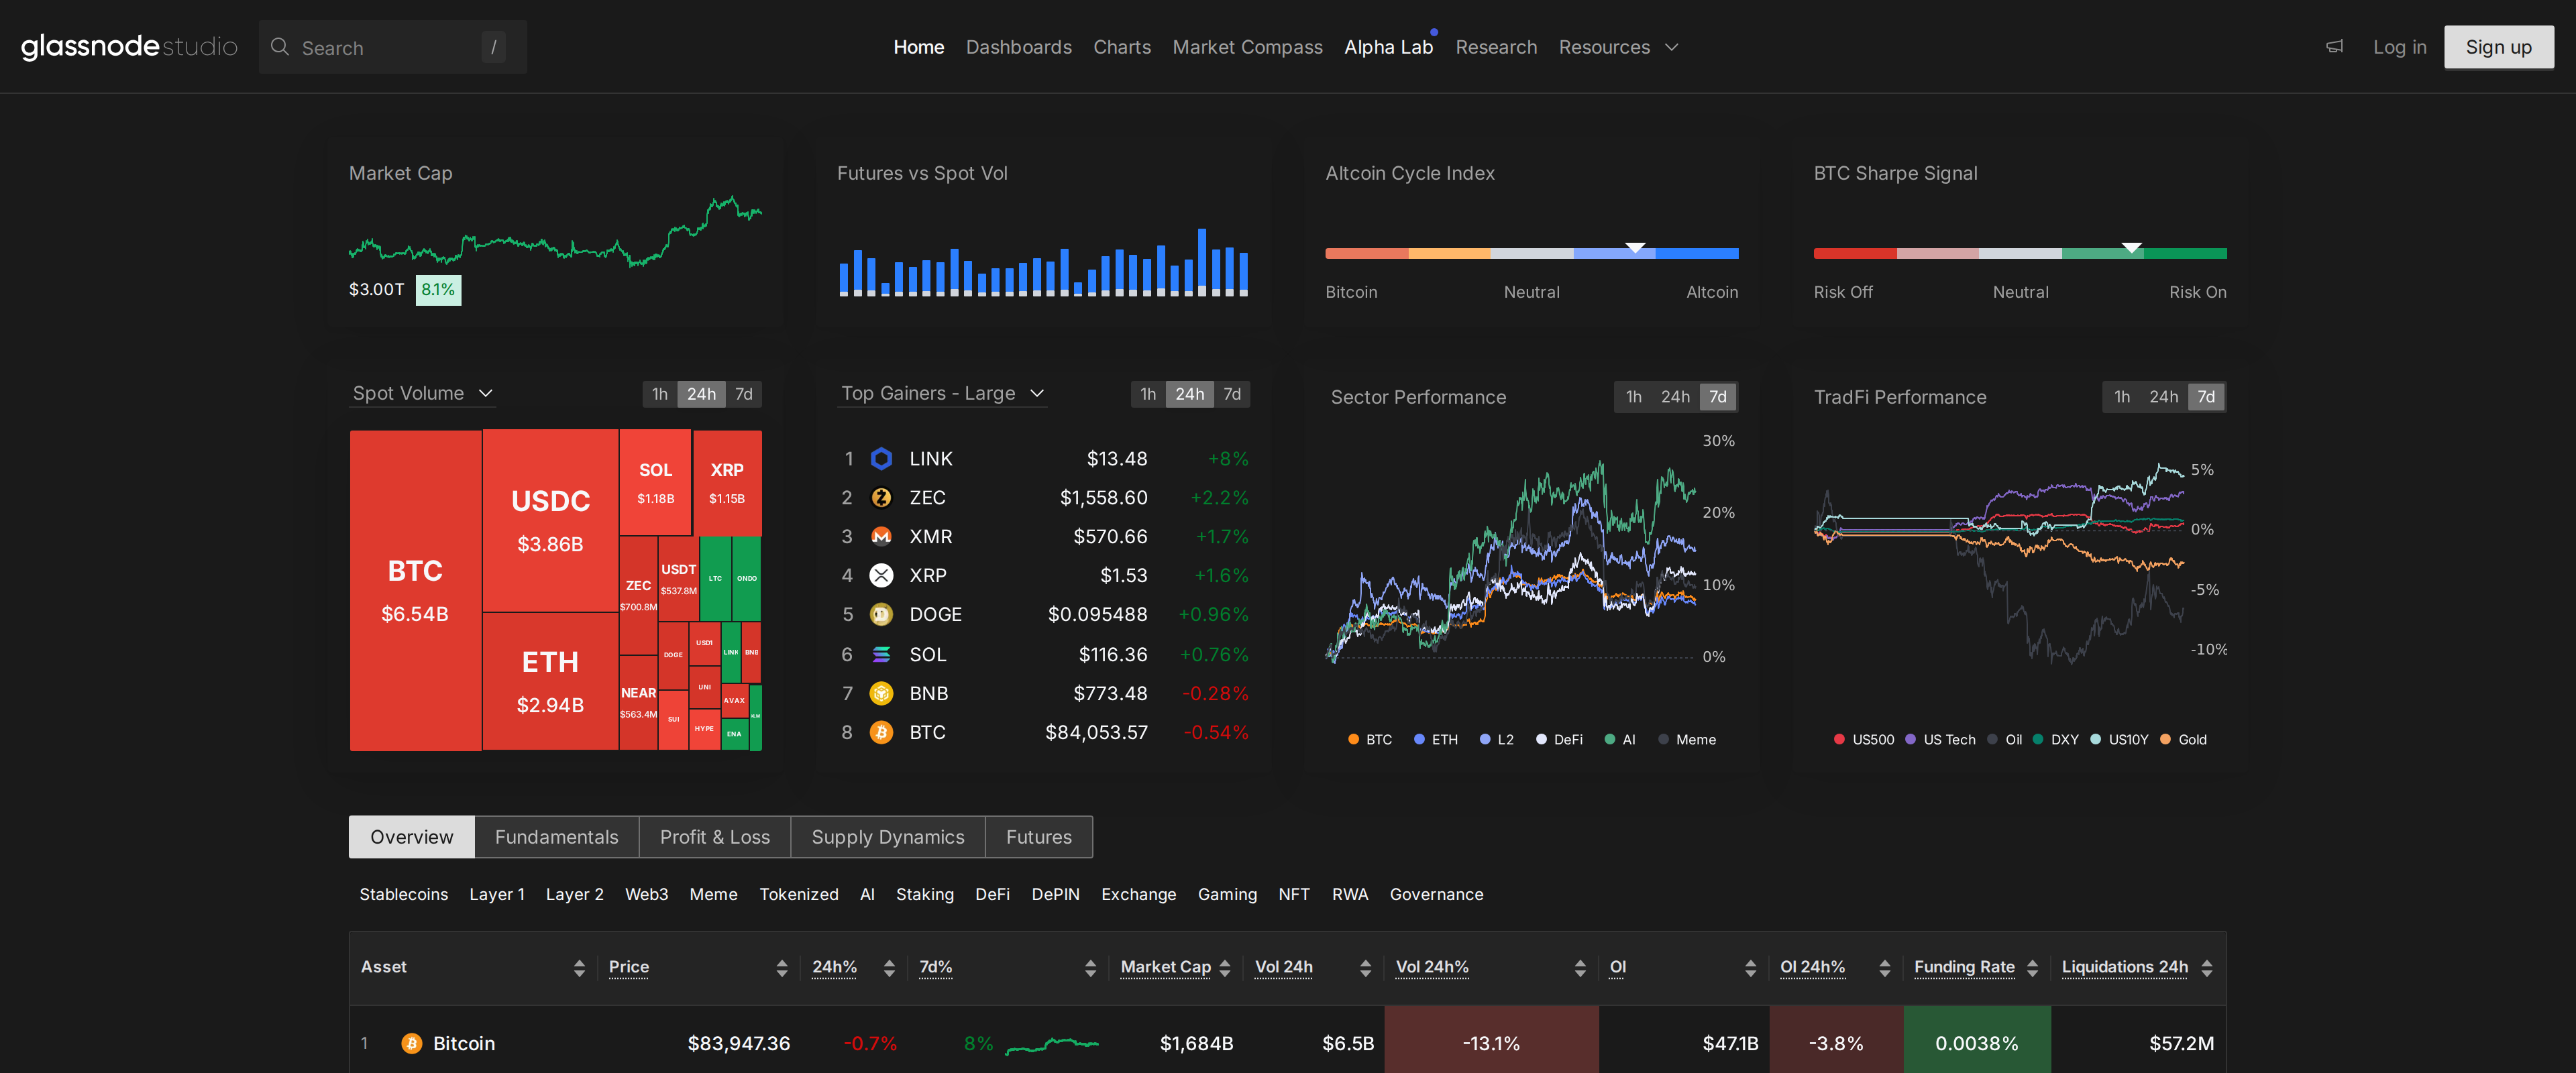Viewport: 2576px width, 1073px height.
Task: Click the BNB coin icon
Action: tap(881, 693)
